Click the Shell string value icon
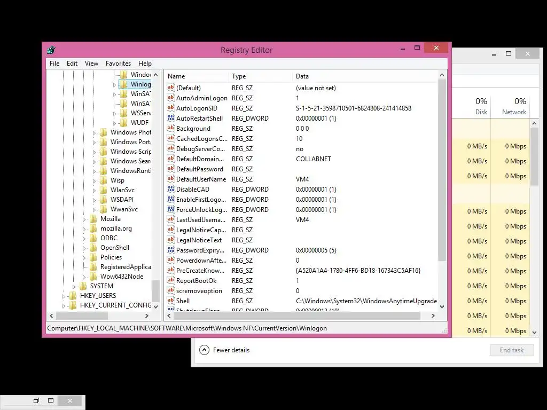 (x=170, y=301)
